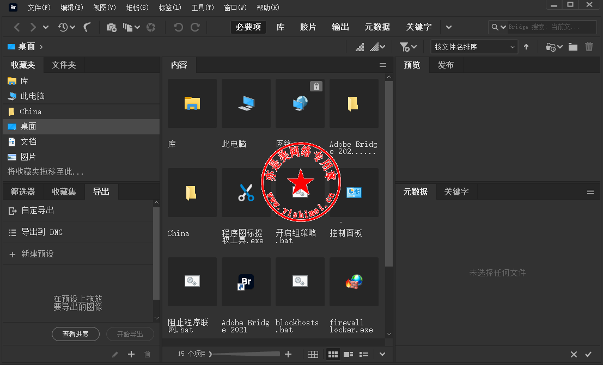Viewport: 603px width, 365px height.
Task: Expand the 桌面 breadcrumb chevron
Action: point(41,47)
